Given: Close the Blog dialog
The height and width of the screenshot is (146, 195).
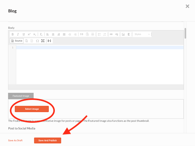Looking at the screenshot, I should (187, 6).
